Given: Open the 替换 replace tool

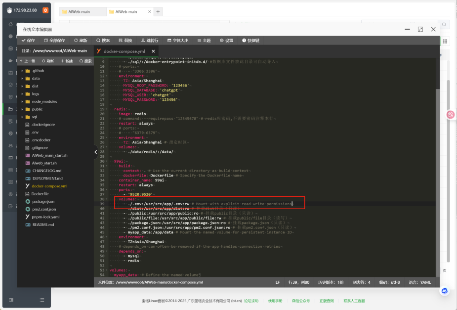Looking at the screenshot, I should [x=125, y=41].
